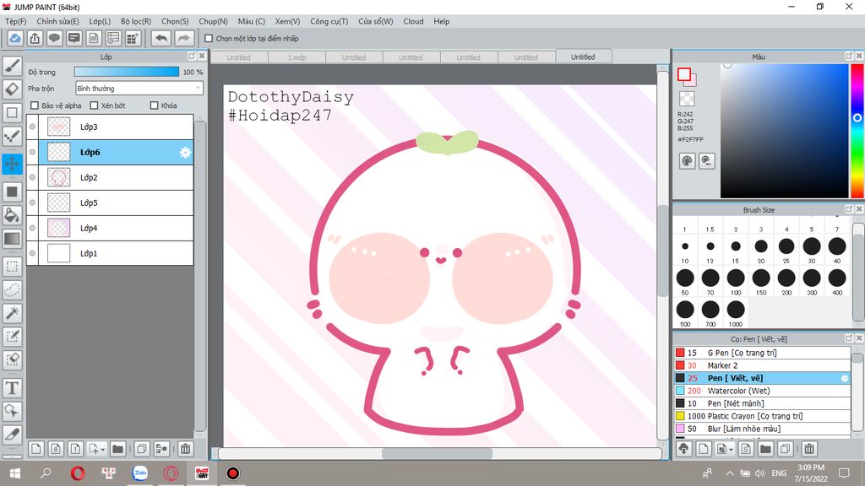
Task: Select the rectangular Selection tool
Action: [x=12, y=267]
